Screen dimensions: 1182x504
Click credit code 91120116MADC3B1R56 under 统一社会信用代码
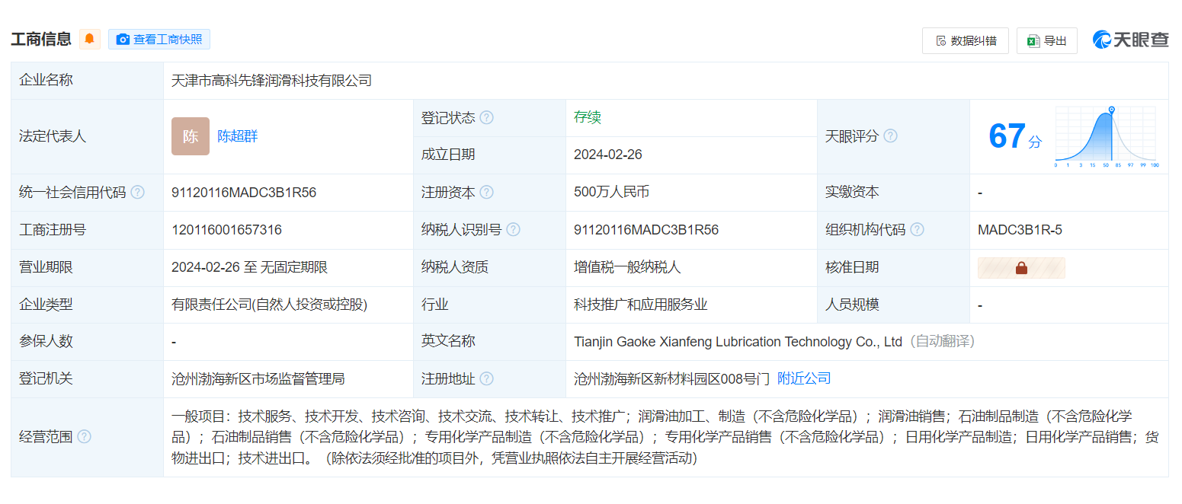tap(244, 193)
